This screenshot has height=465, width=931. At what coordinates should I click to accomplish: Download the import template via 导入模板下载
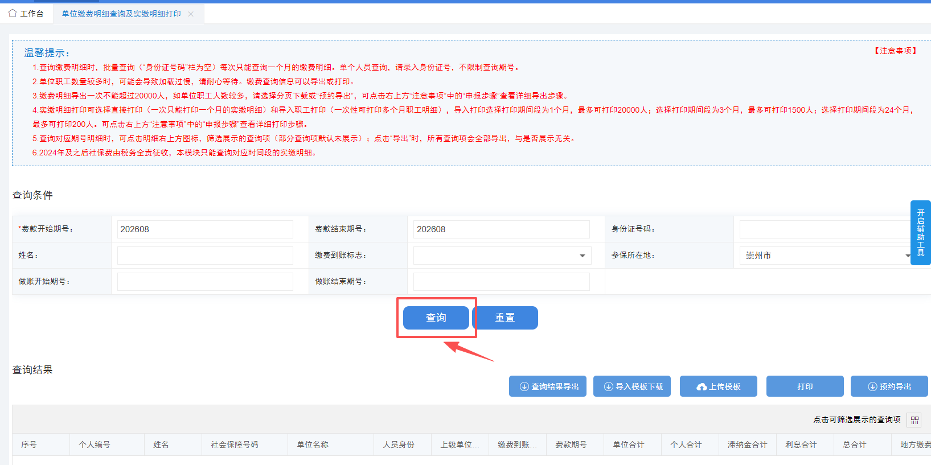(x=632, y=386)
